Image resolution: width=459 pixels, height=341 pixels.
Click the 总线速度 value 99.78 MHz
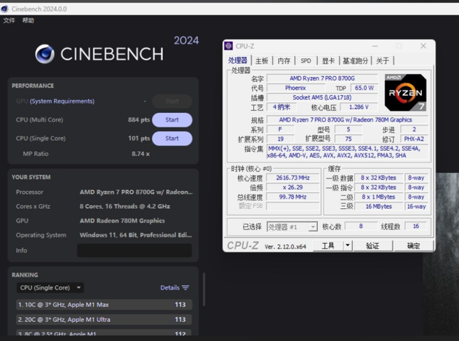293,197
